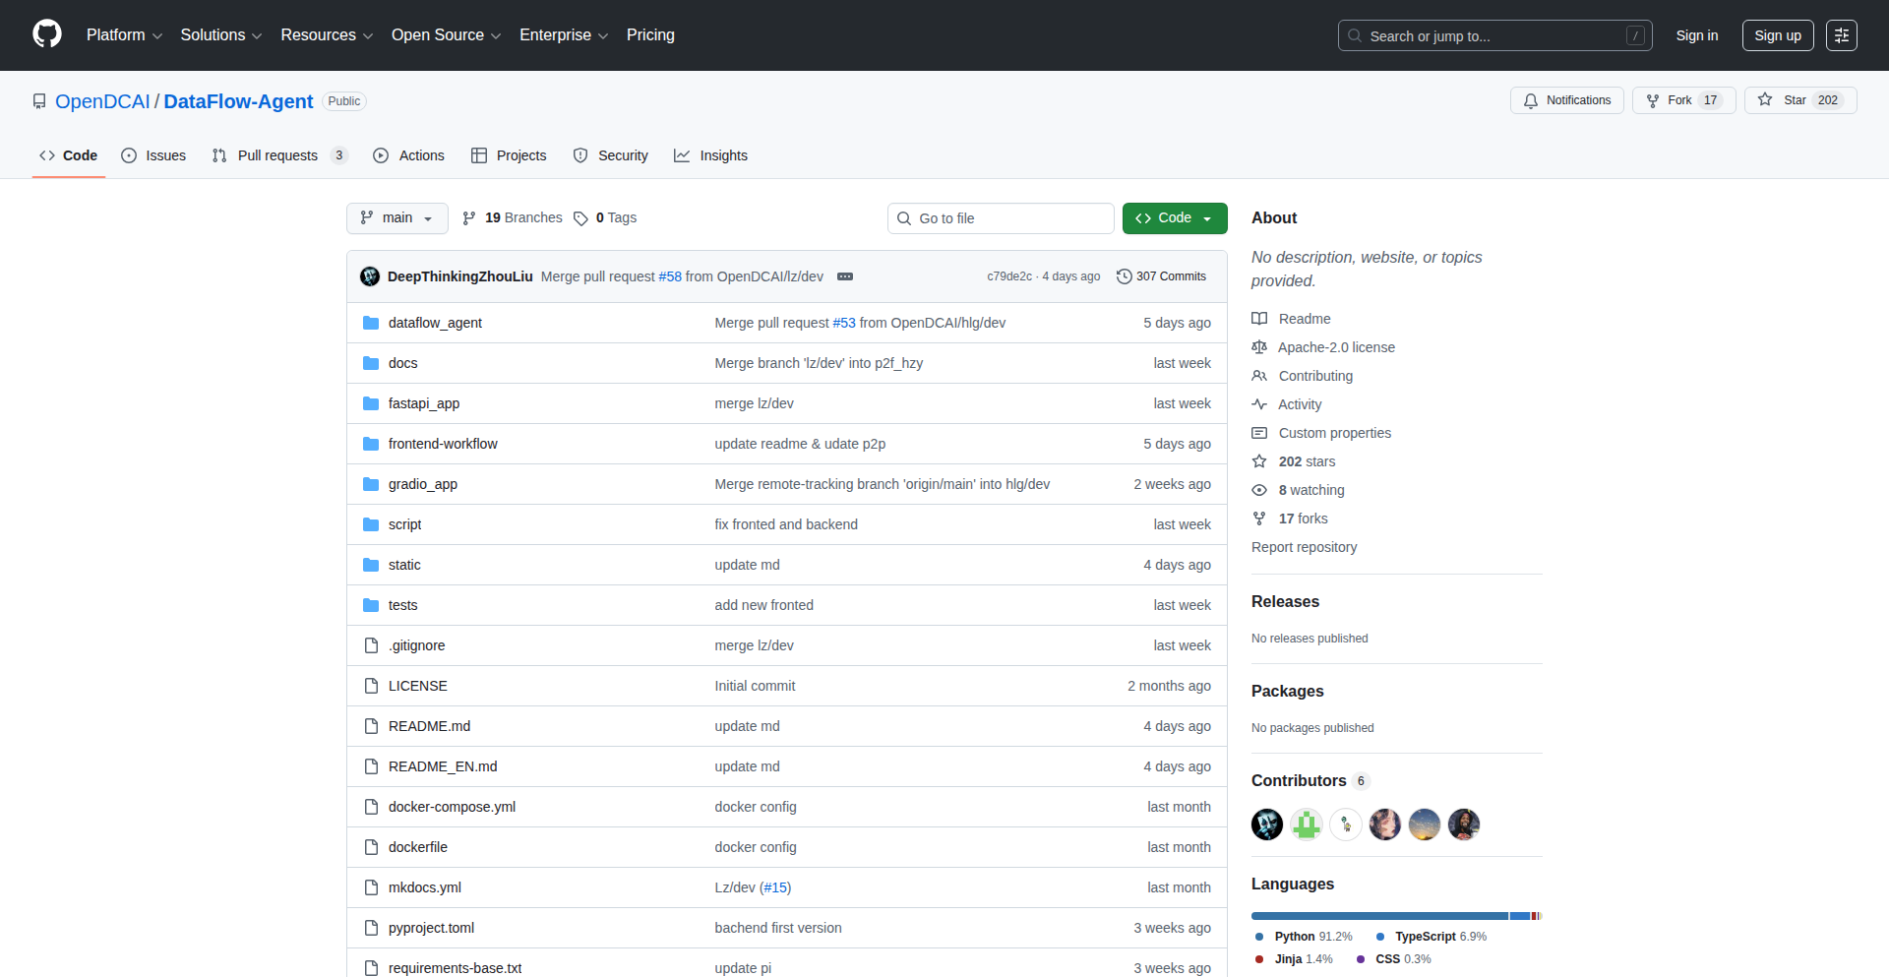Click the watching eye icon
This screenshot has width=1889, height=977.
1259,490
